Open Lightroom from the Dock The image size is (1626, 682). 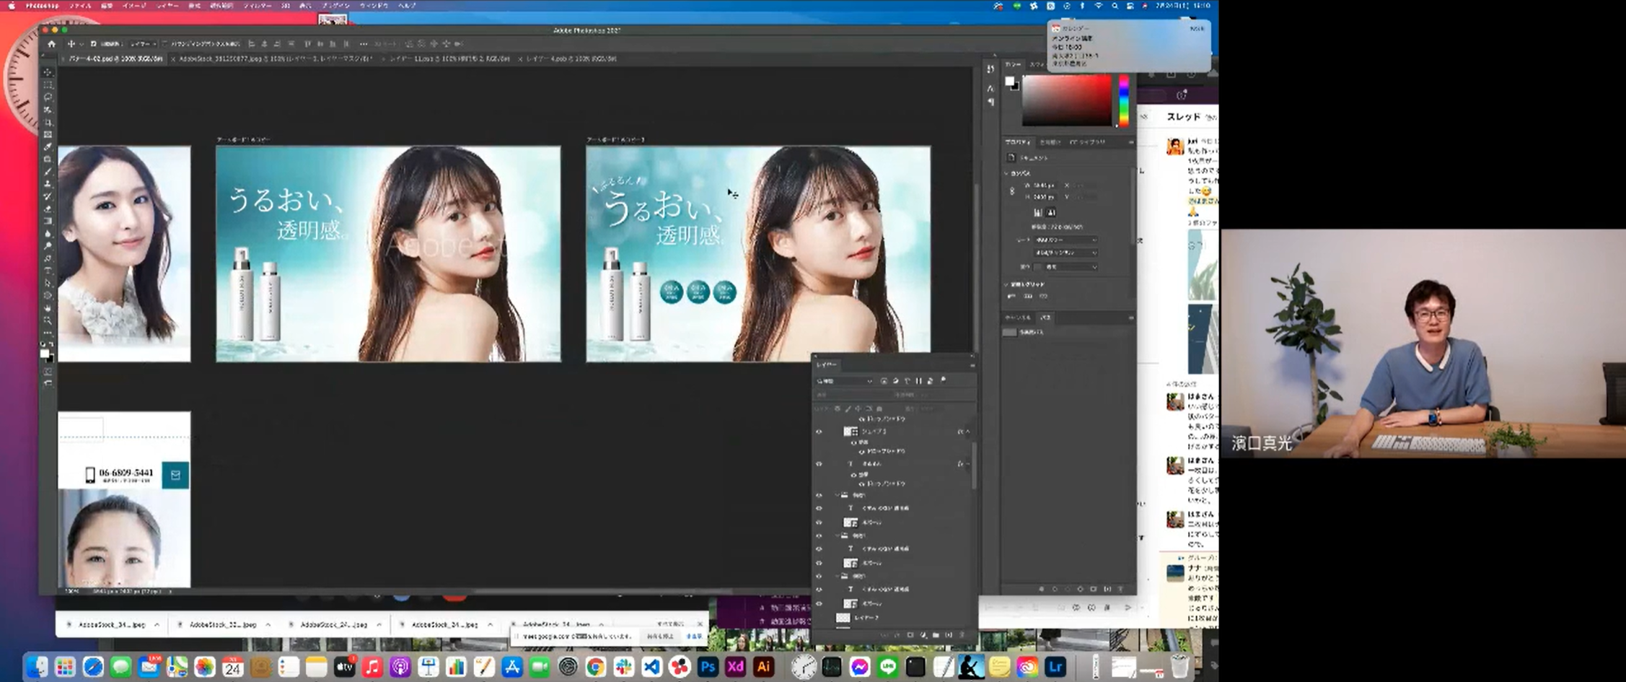click(1055, 667)
